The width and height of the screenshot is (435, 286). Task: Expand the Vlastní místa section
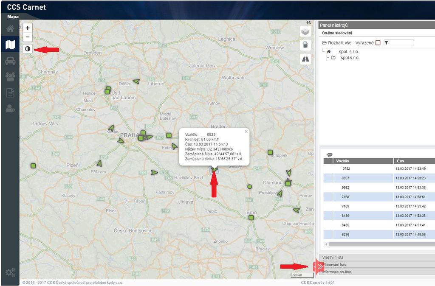point(377,257)
